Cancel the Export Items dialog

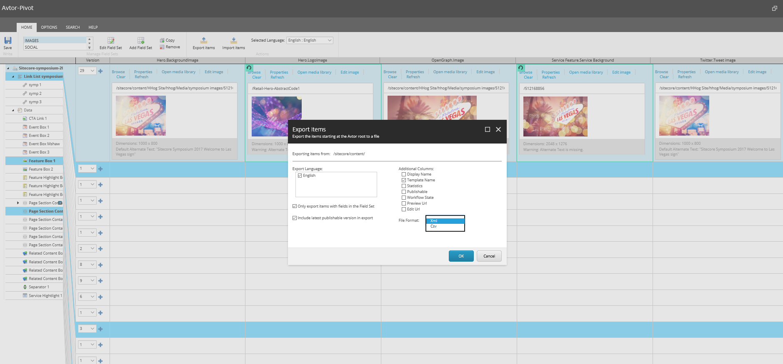coord(489,256)
